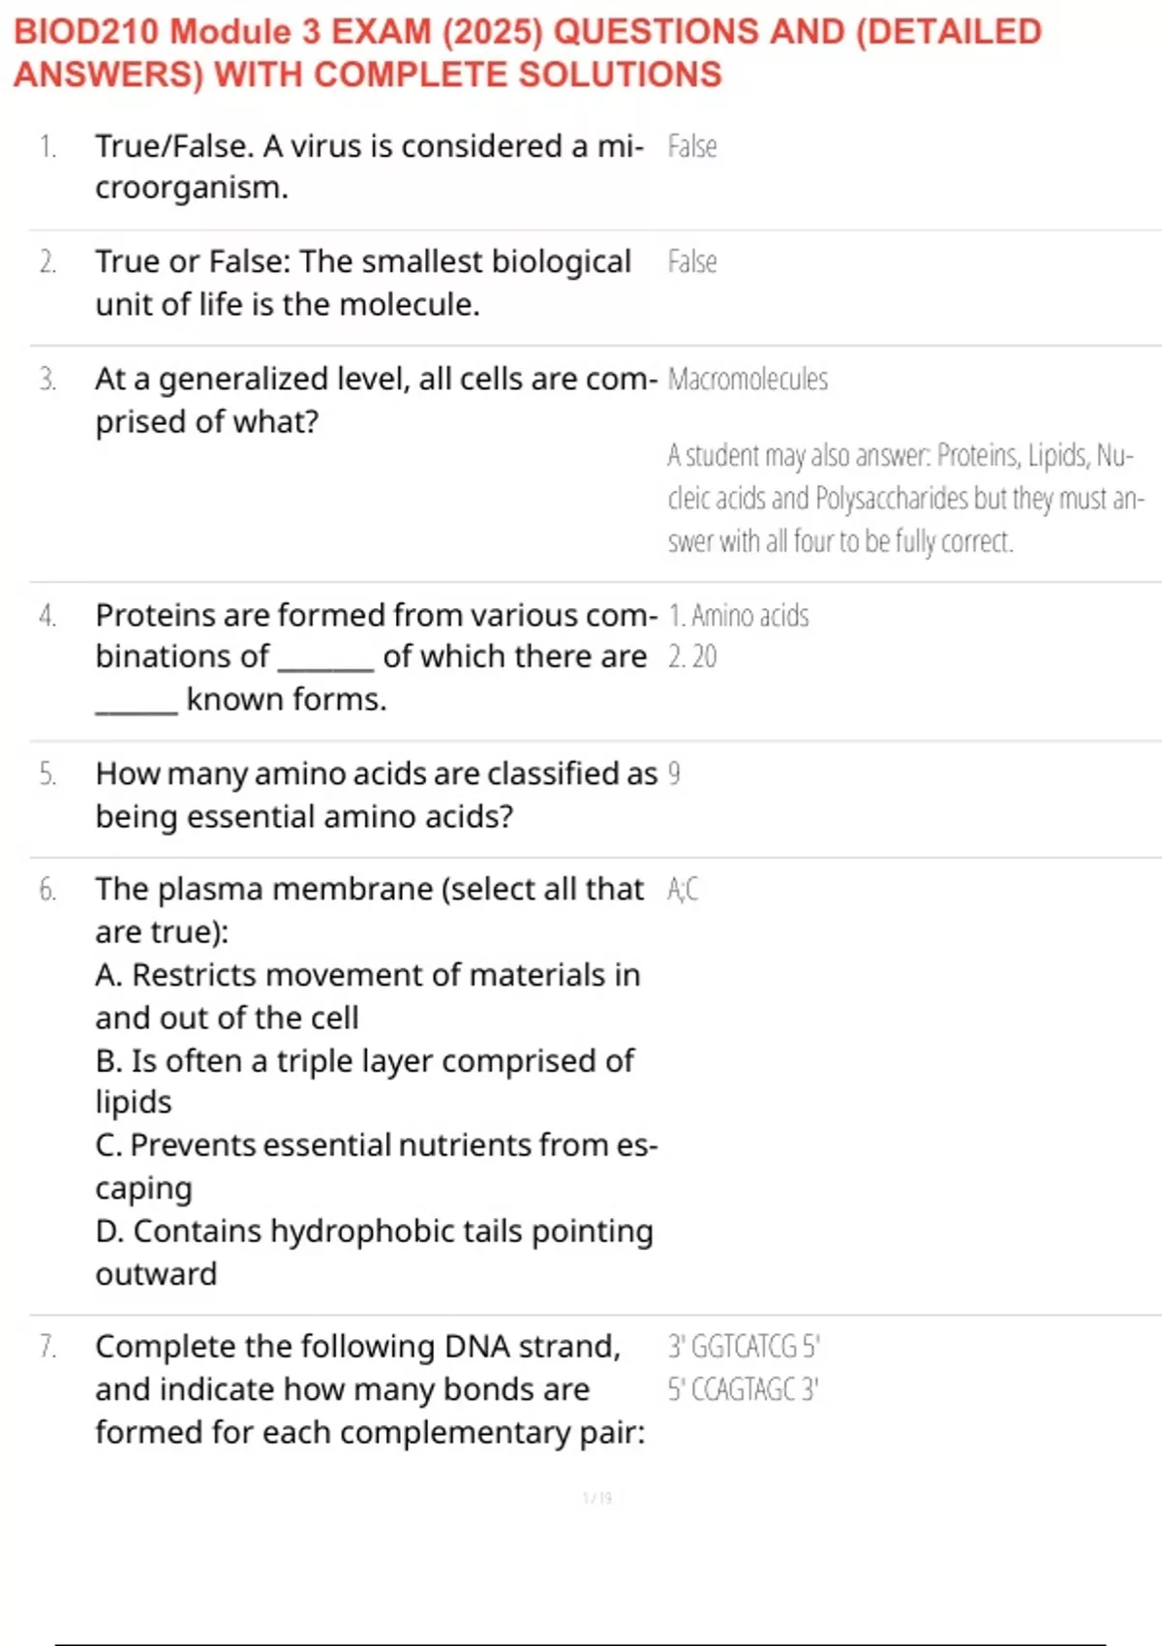Click question 2 about smallest biological unit
The height and width of the screenshot is (1646, 1162).
[x=363, y=283]
